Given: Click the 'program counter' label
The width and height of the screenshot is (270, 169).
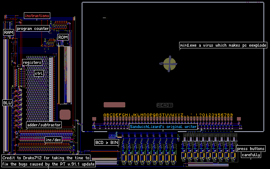Looking at the screenshot, I should click(x=33, y=29).
